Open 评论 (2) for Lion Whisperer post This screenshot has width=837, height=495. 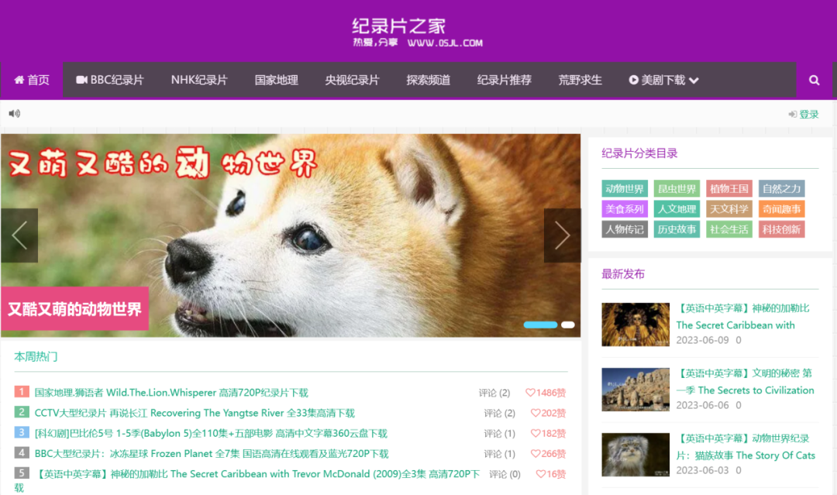coord(494,393)
